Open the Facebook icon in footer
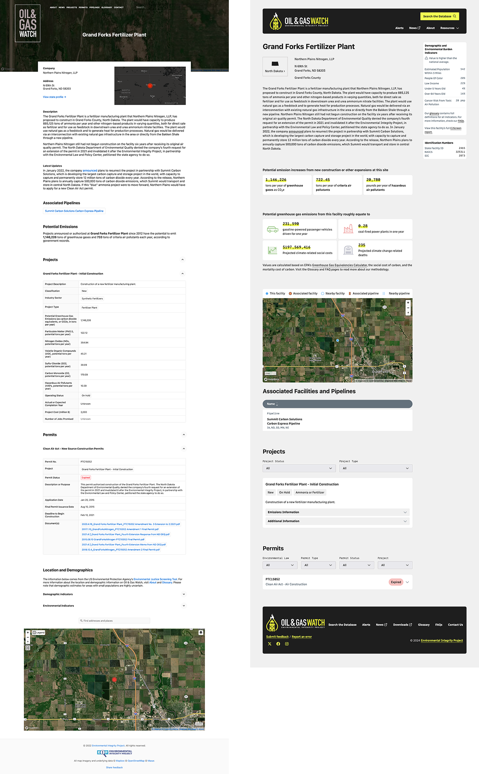The image size is (479, 774). [278, 644]
